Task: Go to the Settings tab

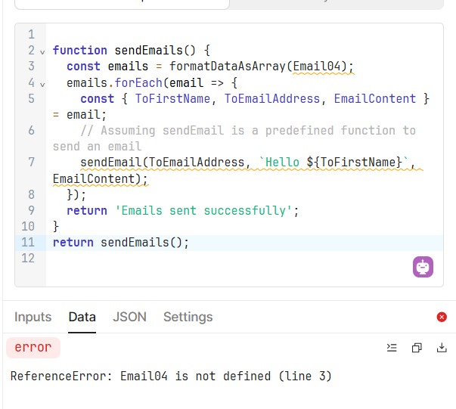Action: (188, 317)
